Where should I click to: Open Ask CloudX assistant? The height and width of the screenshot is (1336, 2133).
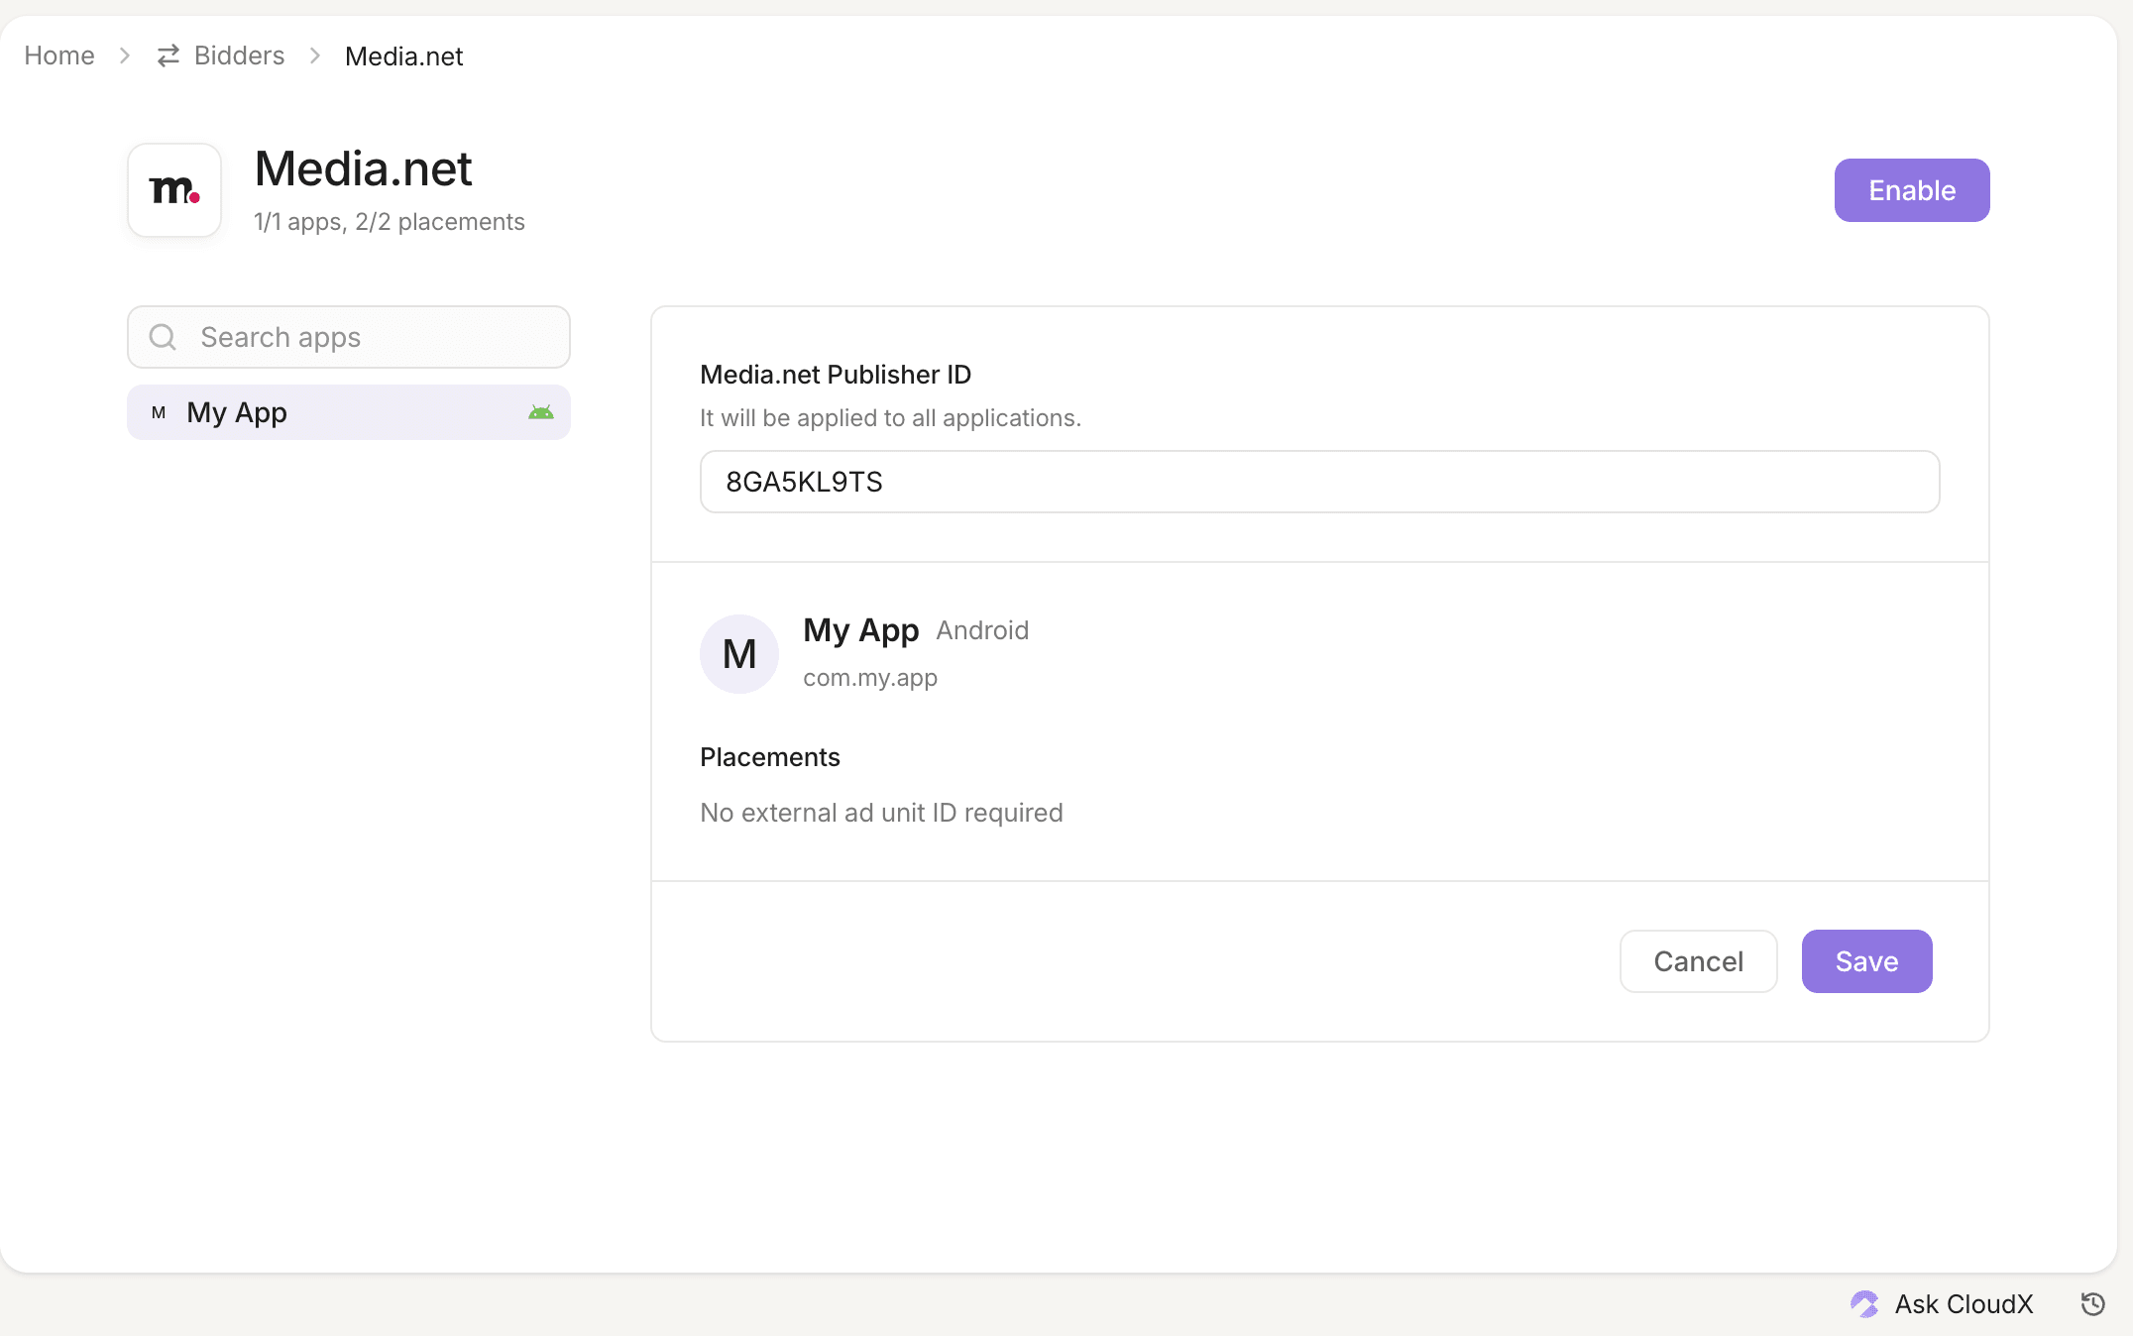click(x=1942, y=1304)
